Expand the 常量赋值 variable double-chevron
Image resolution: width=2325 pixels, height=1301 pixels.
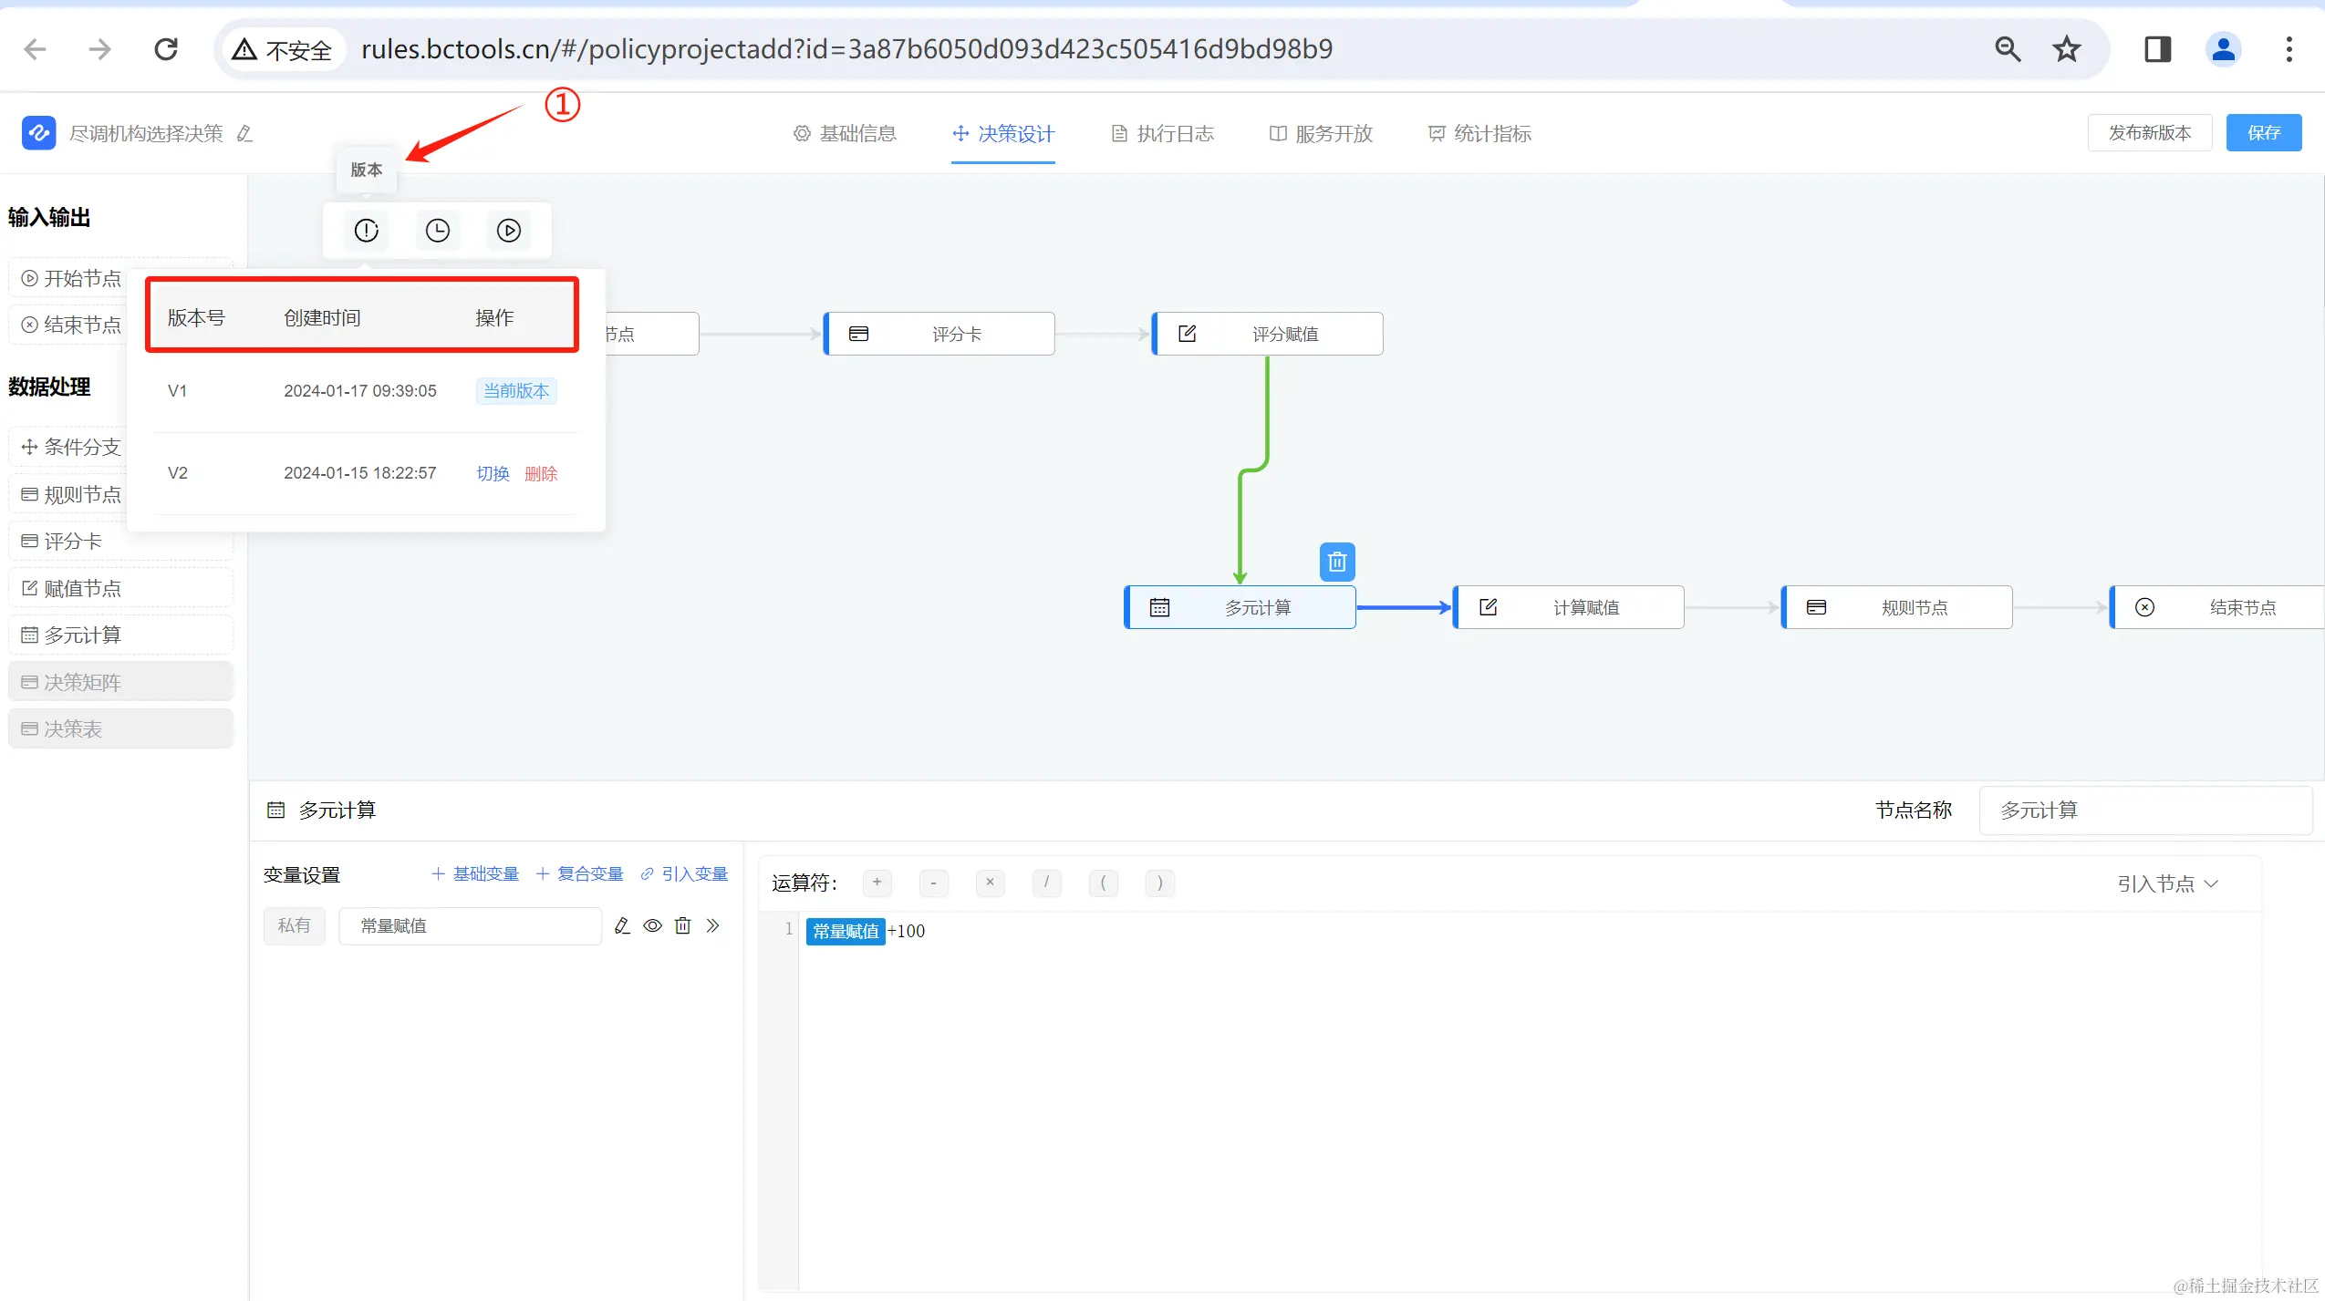712,925
